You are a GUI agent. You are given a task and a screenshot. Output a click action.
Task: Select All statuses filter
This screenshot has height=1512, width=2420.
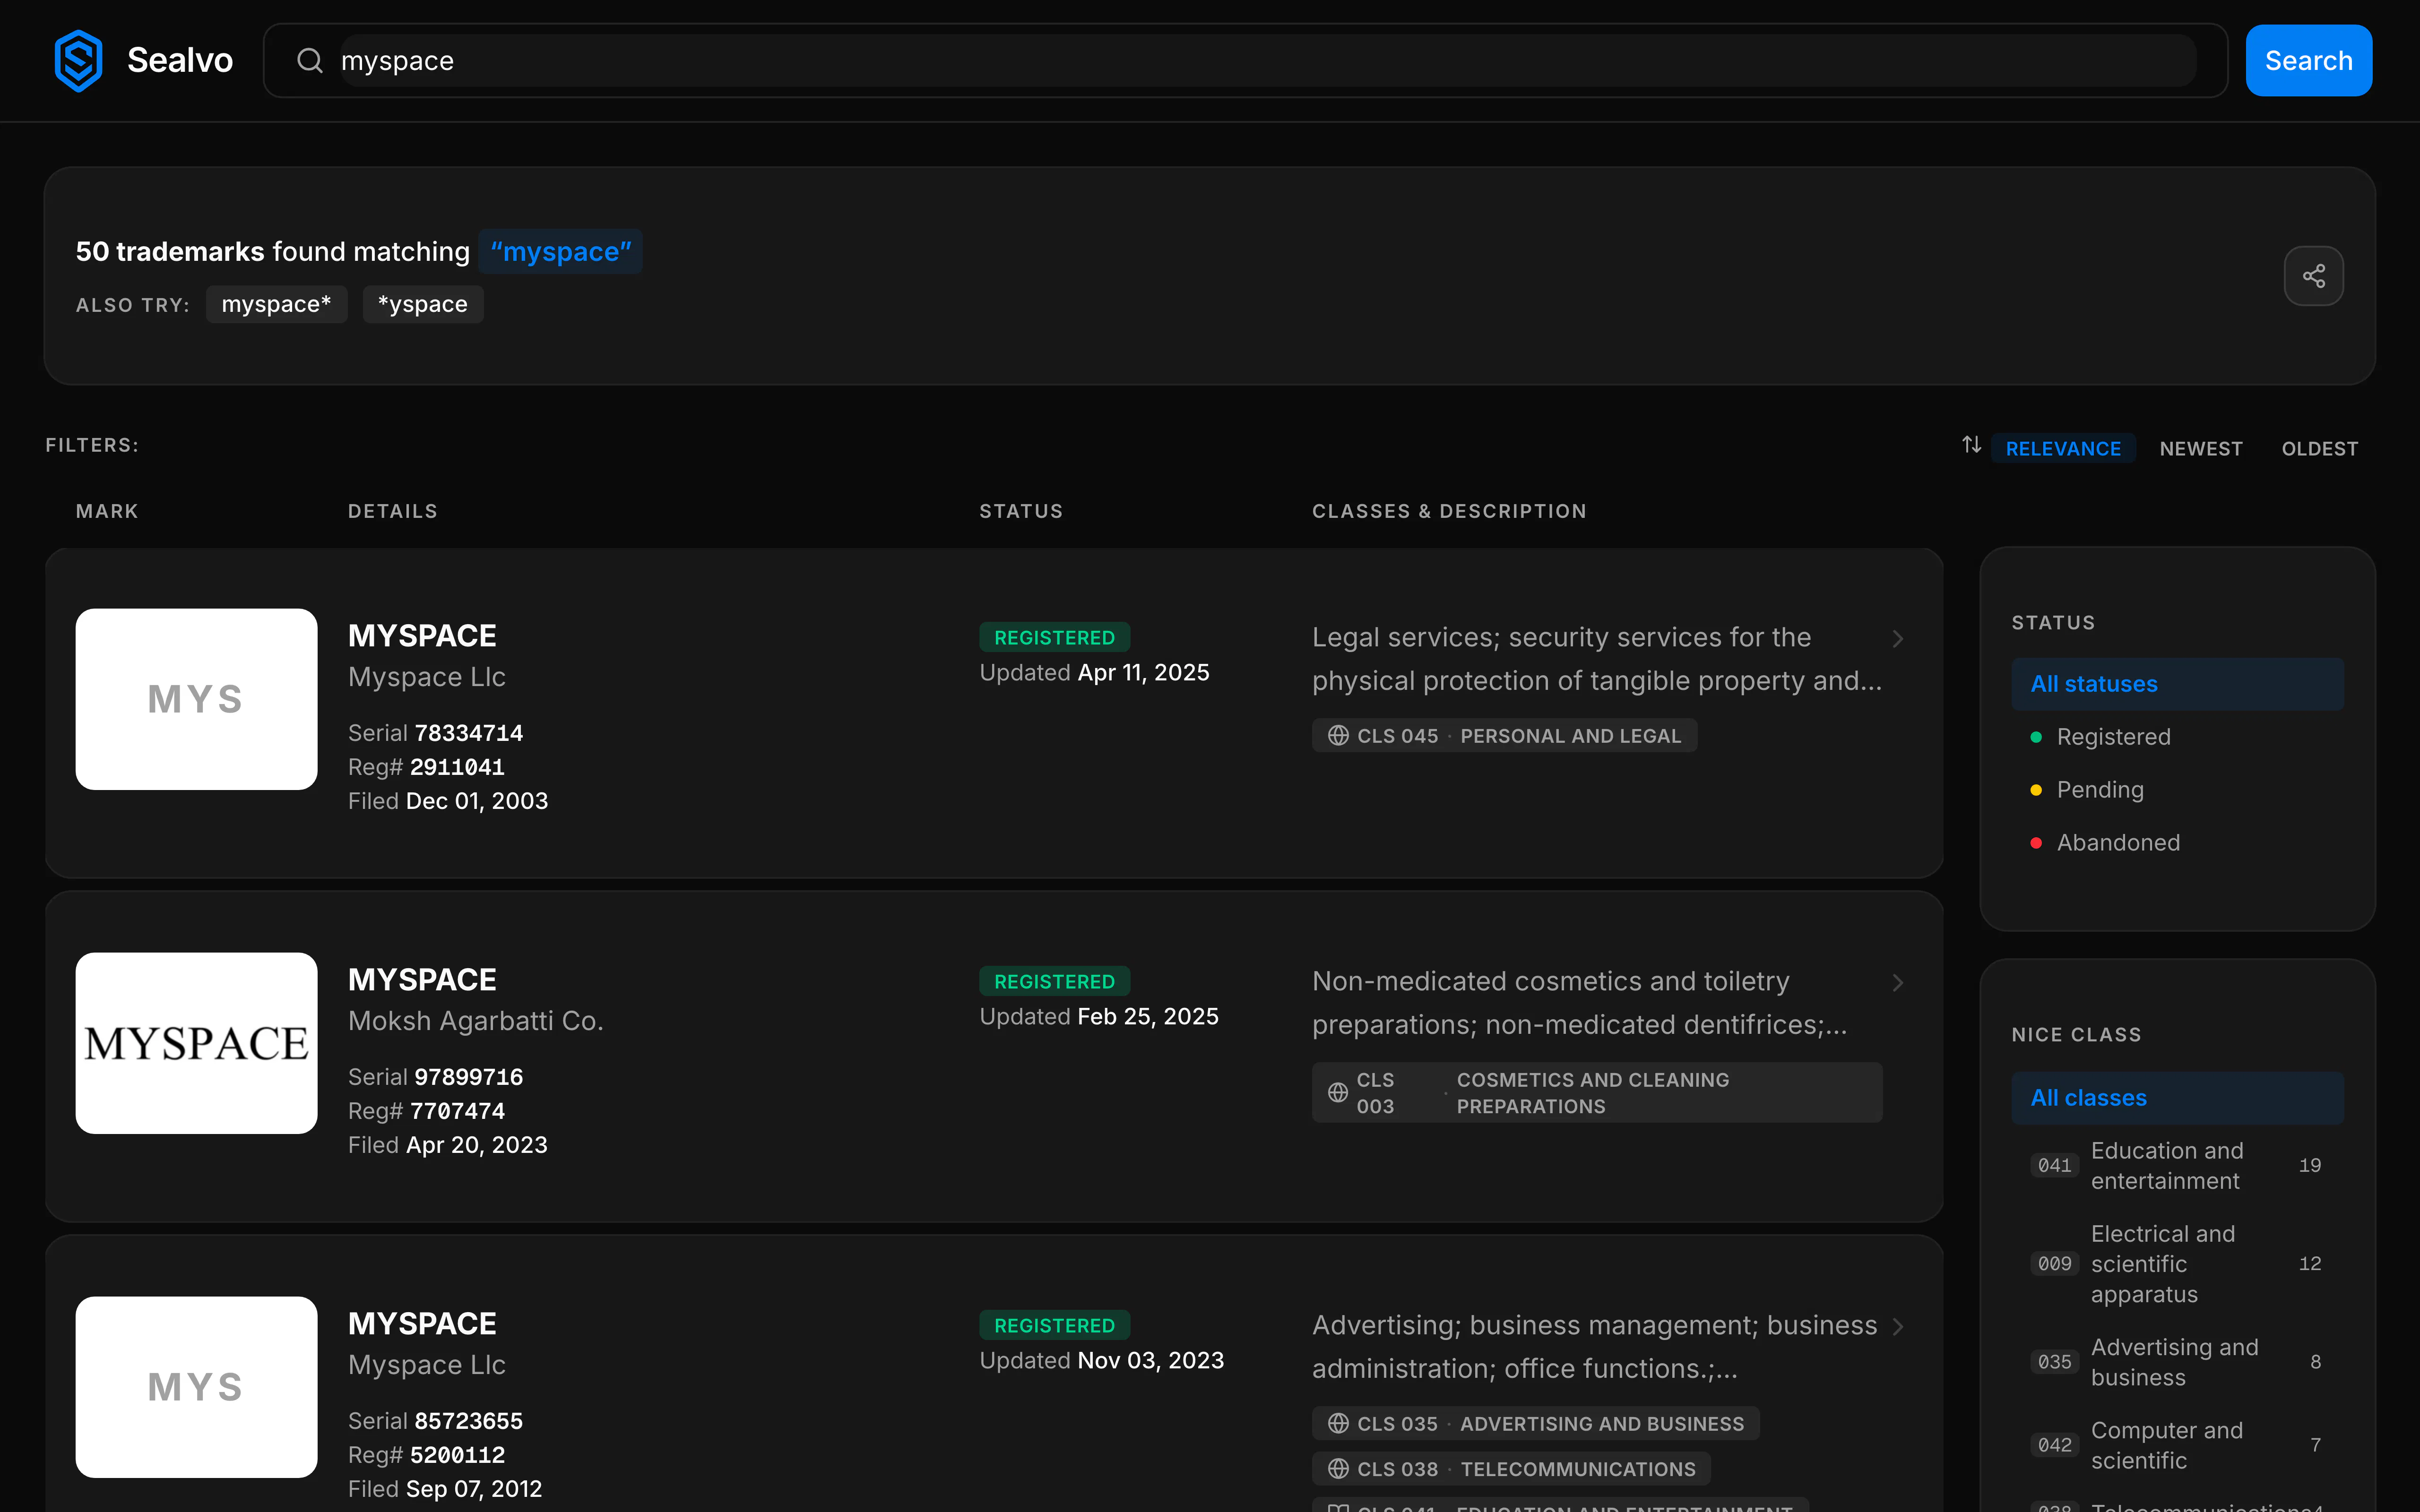point(2177,684)
